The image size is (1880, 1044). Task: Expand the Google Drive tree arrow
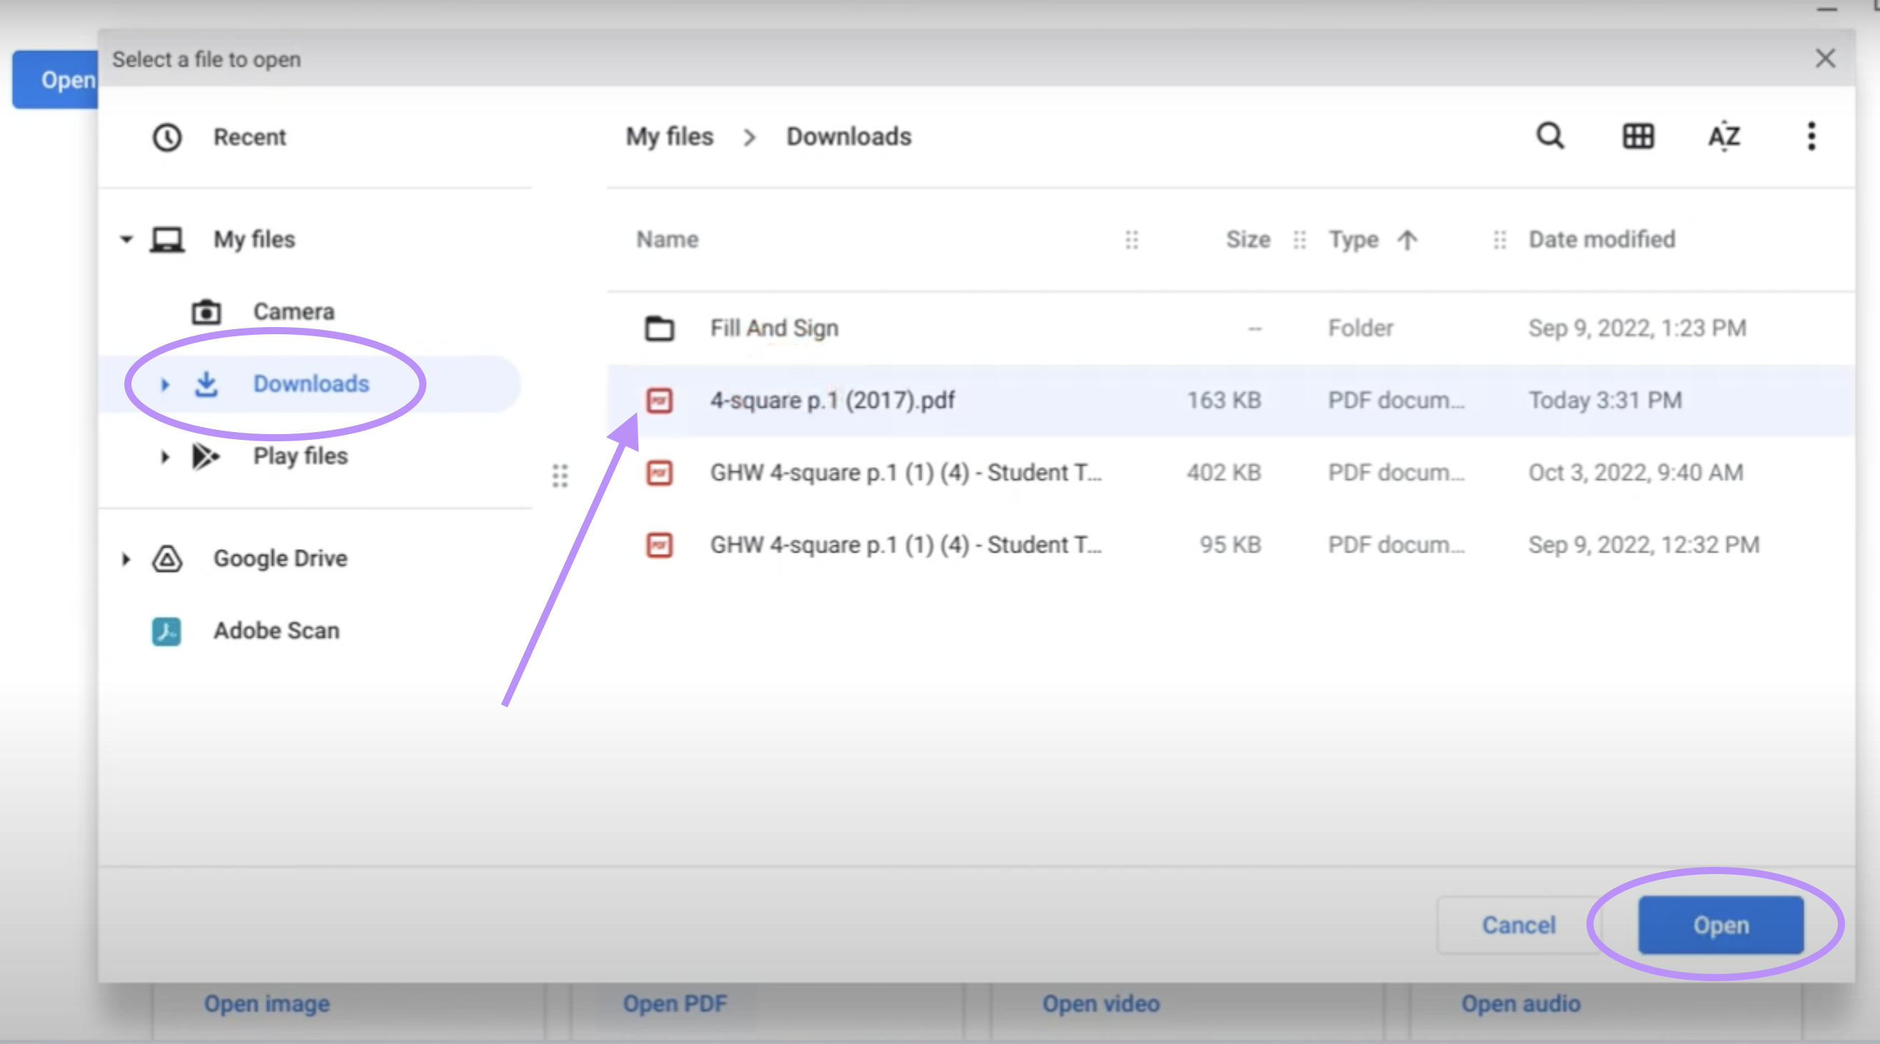tap(126, 560)
